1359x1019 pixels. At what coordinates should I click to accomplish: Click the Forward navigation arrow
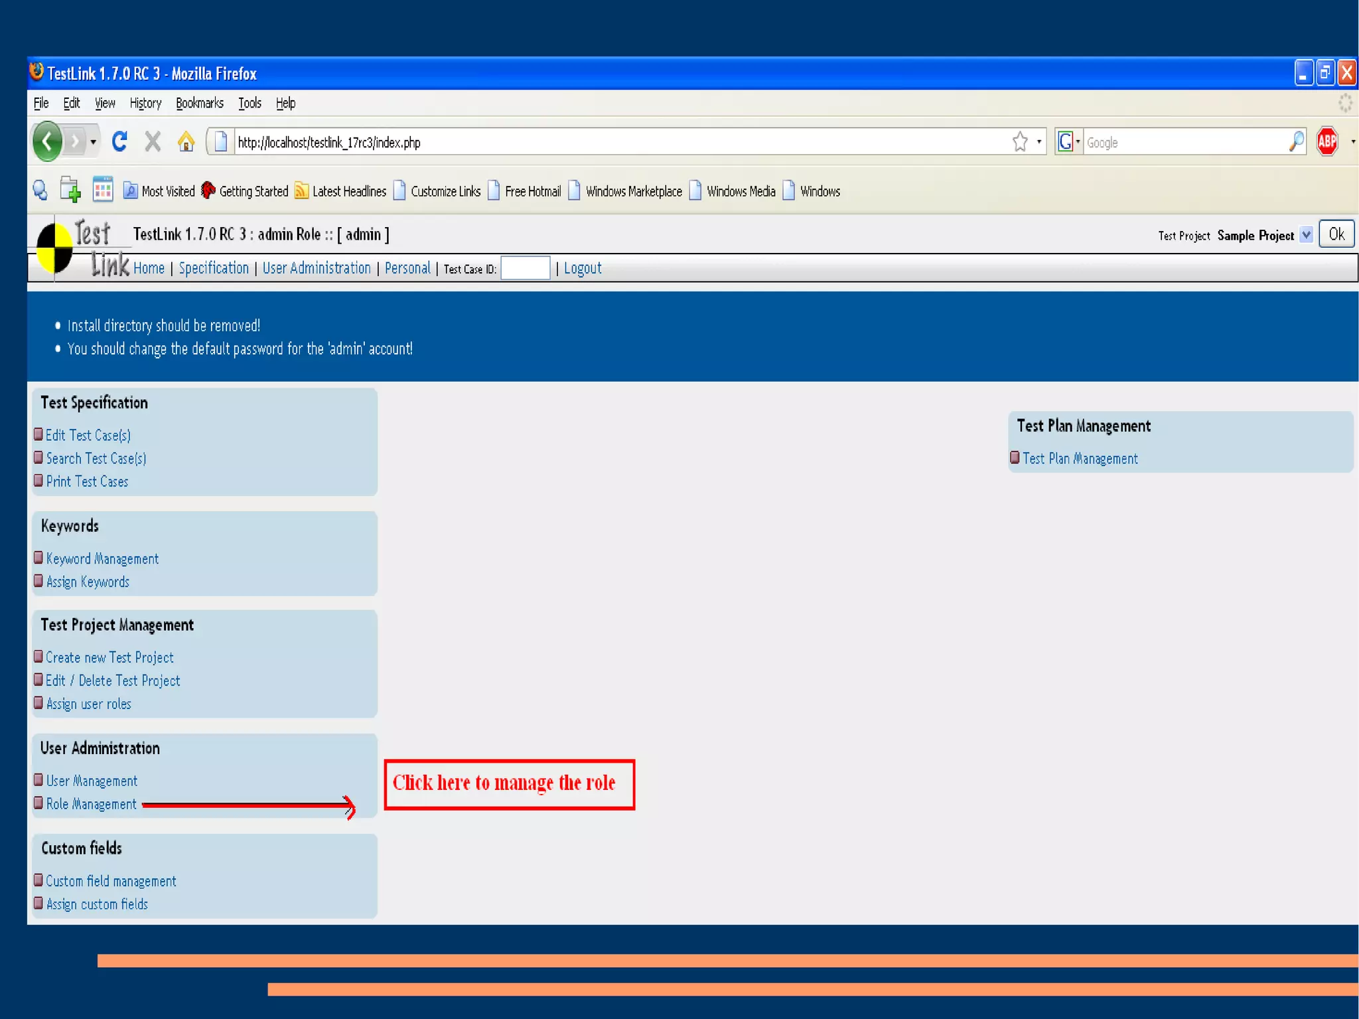(x=75, y=141)
